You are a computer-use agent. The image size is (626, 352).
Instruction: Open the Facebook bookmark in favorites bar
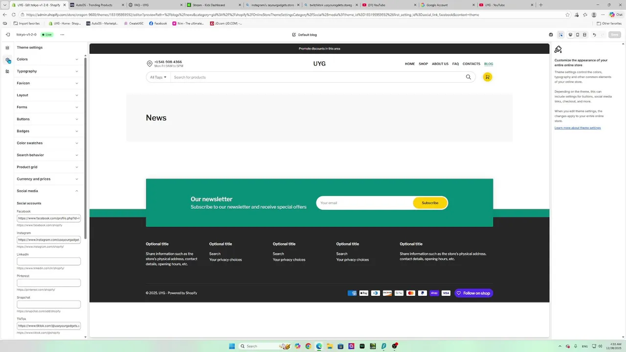tap(158, 23)
